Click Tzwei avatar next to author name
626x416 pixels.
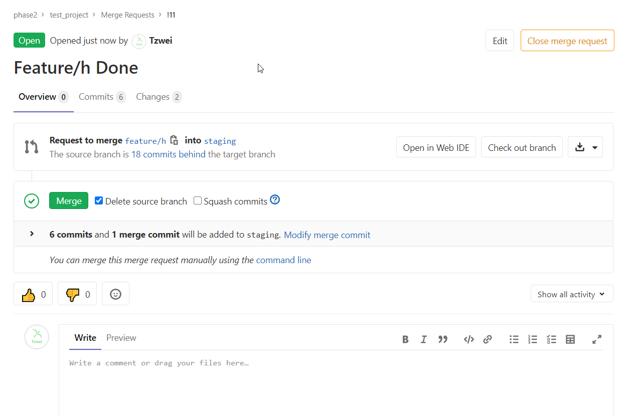[139, 42]
